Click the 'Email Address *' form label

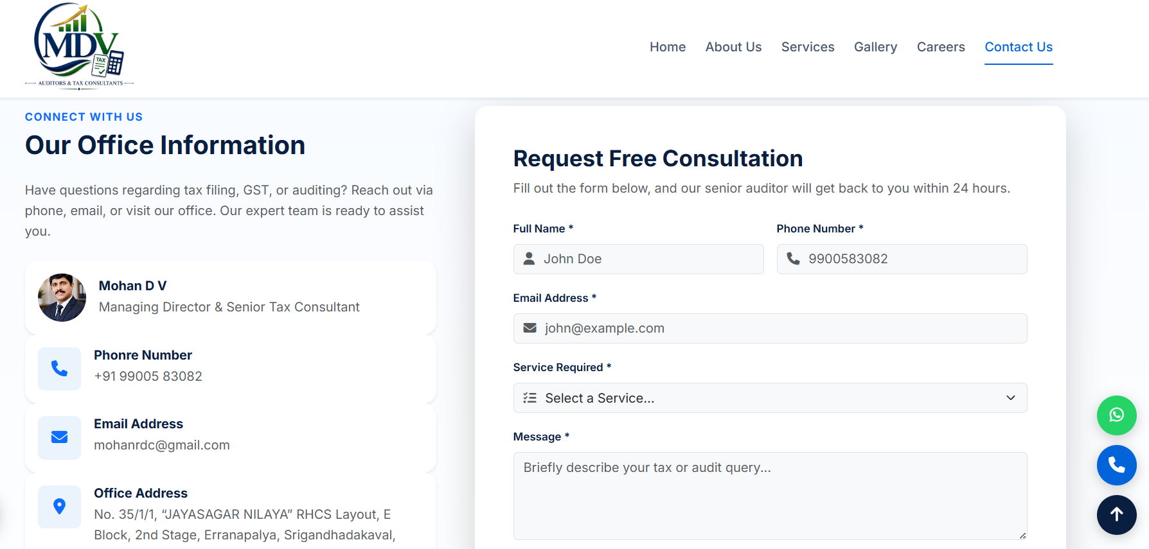point(555,298)
